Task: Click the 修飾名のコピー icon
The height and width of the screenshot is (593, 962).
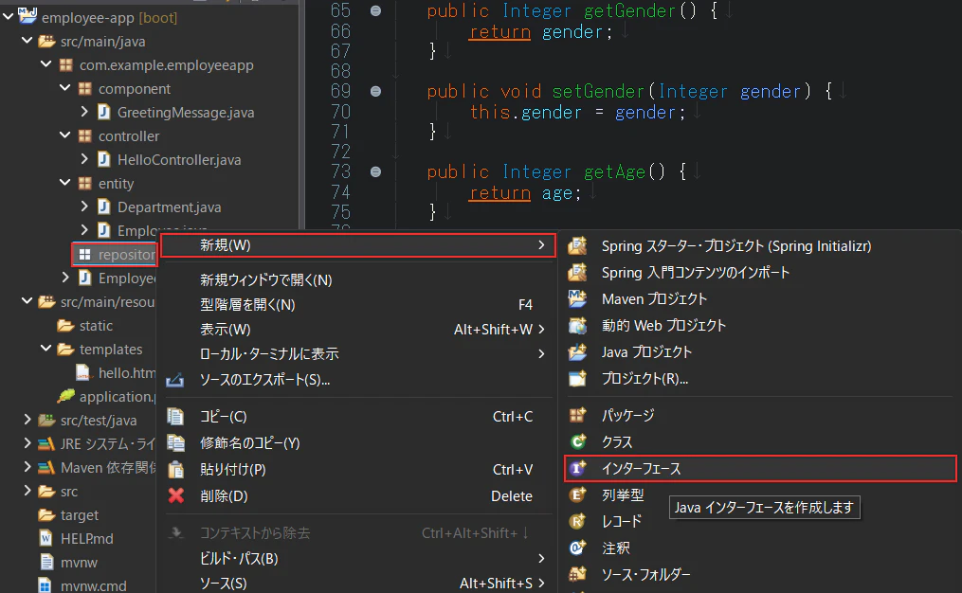Action: pyautogui.click(x=175, y=442)
